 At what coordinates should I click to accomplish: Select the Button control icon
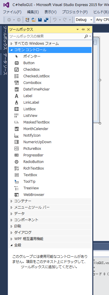(17, 63)
